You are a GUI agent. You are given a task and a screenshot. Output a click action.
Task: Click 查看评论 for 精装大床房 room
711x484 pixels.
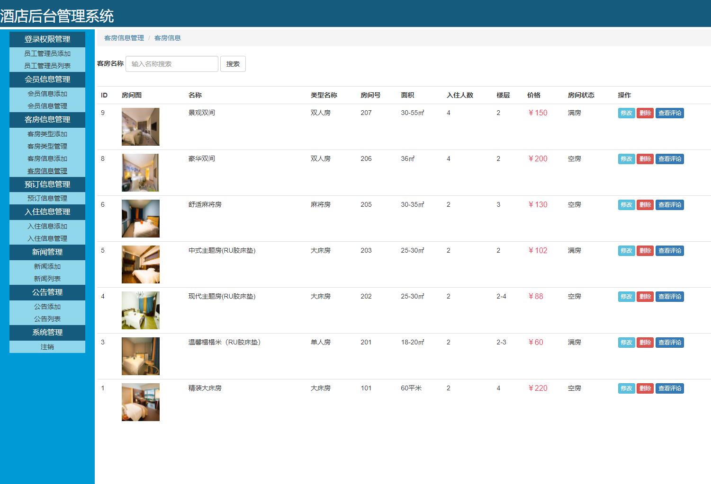point(669,388)
